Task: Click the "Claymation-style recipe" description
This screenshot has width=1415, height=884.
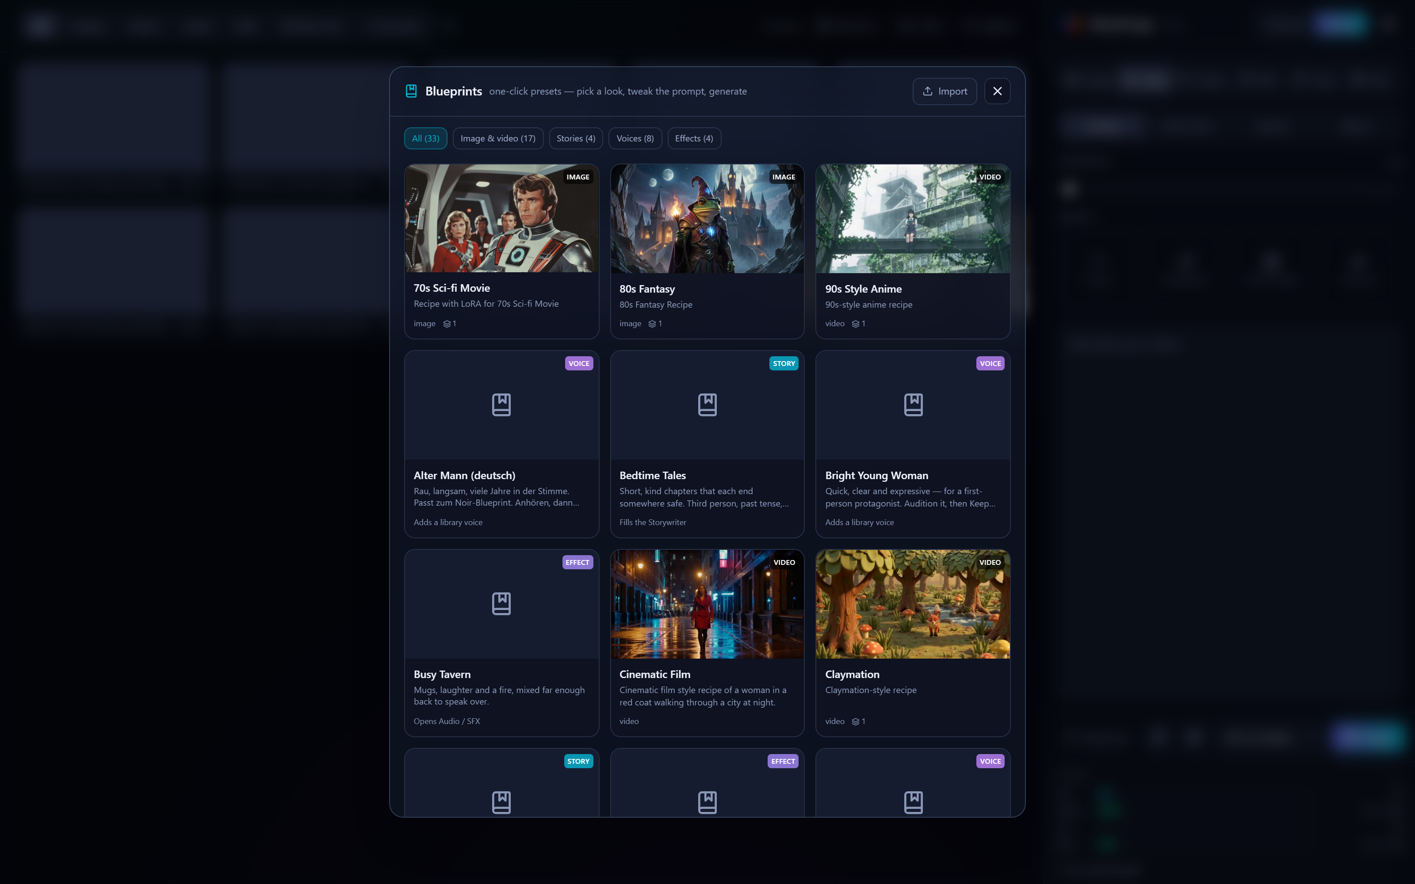Action: click(x=871, y=690)
